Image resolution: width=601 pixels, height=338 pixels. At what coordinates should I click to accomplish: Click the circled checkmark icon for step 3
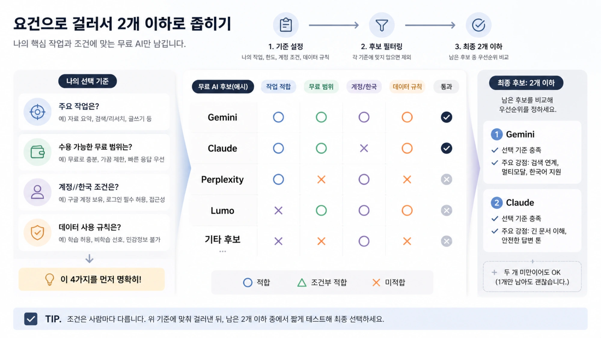pyautogui.click(x=478, y=25)
